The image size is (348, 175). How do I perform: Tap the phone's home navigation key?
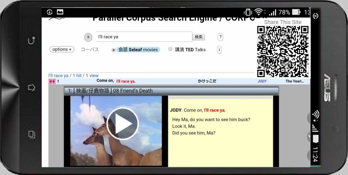click(32, 88)
